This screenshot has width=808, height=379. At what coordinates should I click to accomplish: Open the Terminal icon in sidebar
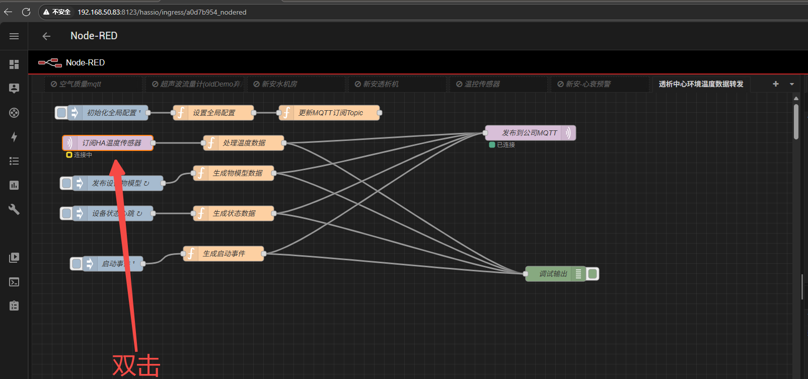click(x=14, y=282)
